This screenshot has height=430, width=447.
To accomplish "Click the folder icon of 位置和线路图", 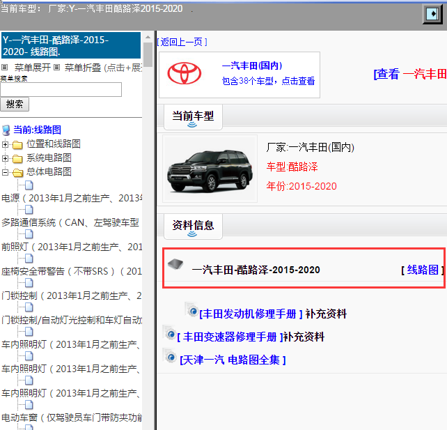I will point(17,145).
